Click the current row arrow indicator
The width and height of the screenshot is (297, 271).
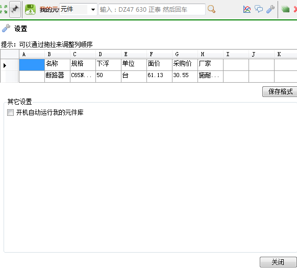tap(5, 65)
